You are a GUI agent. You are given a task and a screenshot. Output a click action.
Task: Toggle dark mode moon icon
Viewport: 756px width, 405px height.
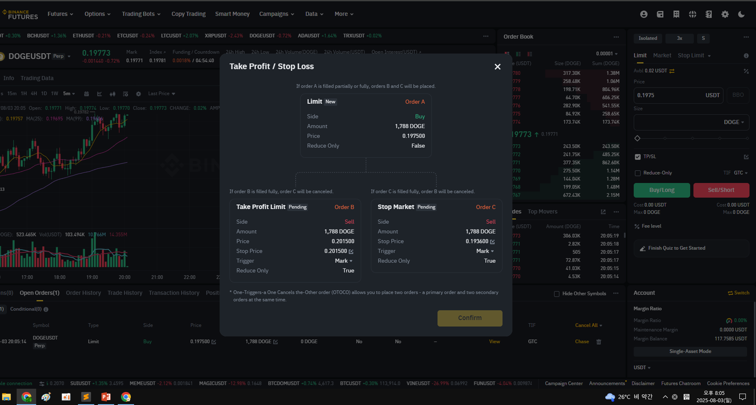[741, 14]
